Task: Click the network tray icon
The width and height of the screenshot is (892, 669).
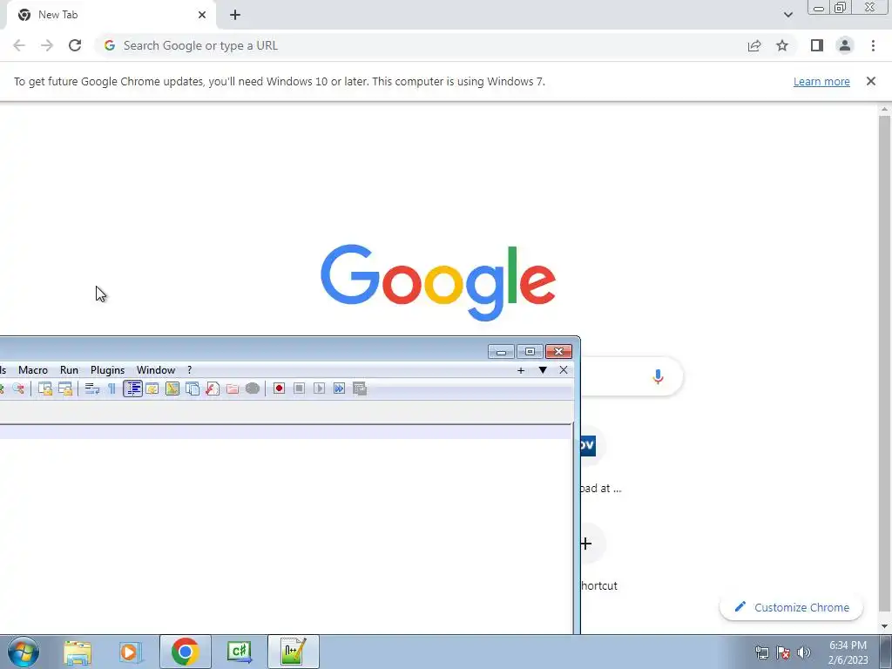Action: point(761,652)
